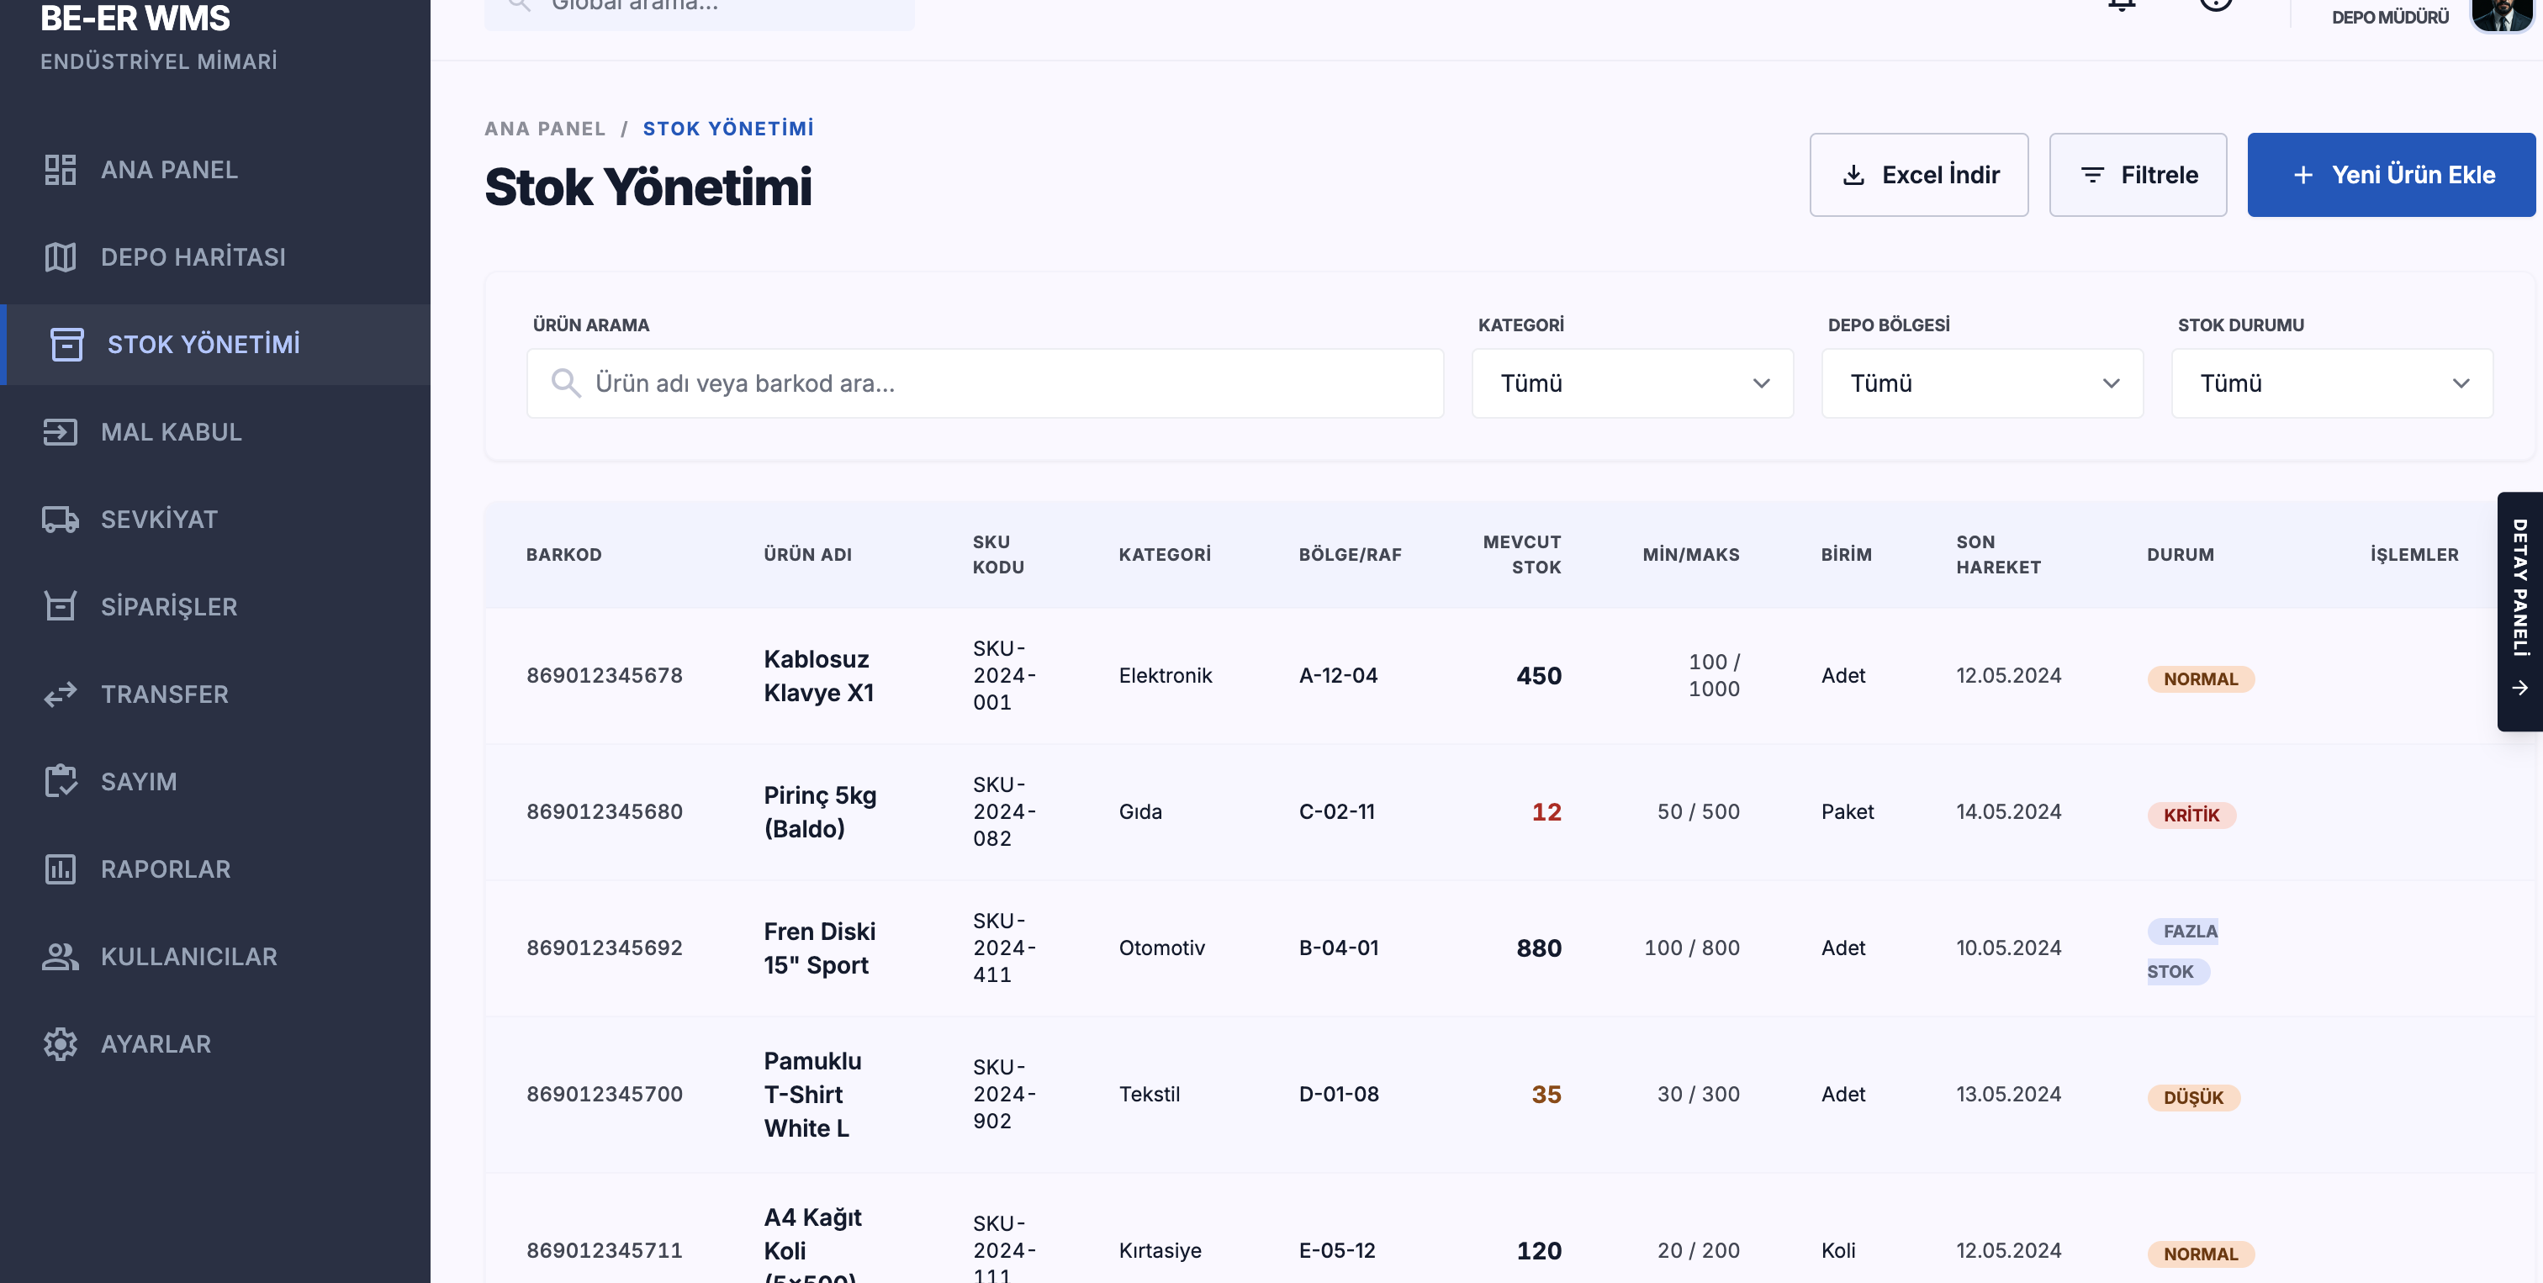Click the Ana Panel dashboard icon
2543x1283 pixels.
coord(61,170)
